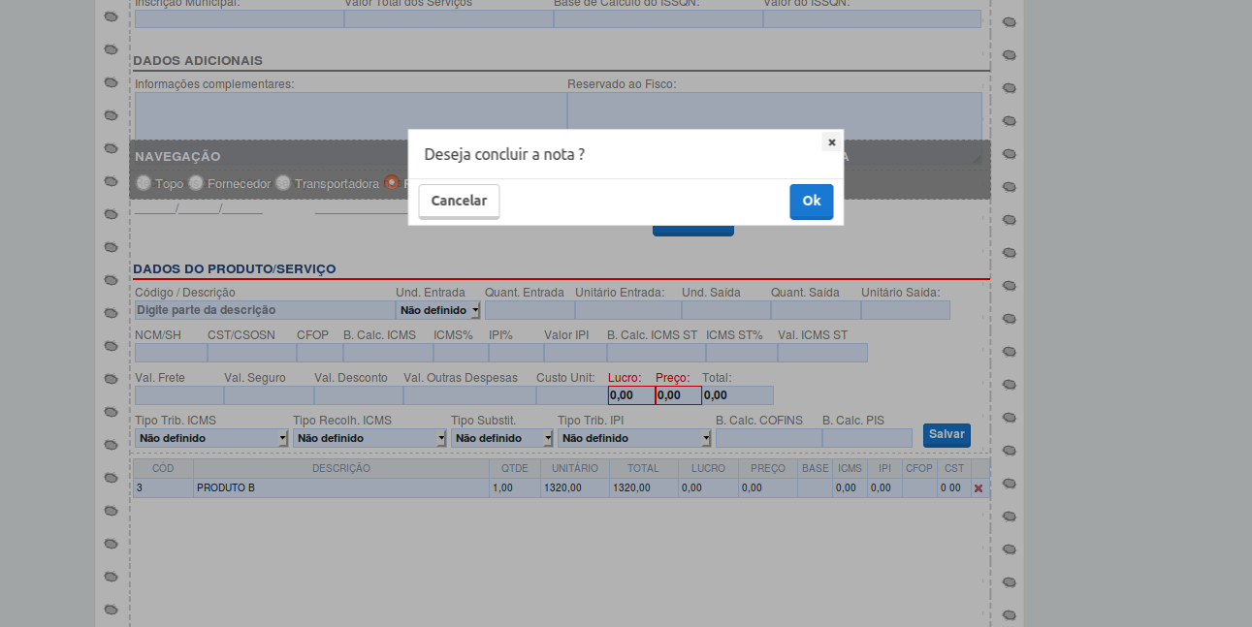The height and width of the screenshot is (627, 1252).
Task: Close the confirmation dialog with the x icon
Action: [x=831, y=141]
